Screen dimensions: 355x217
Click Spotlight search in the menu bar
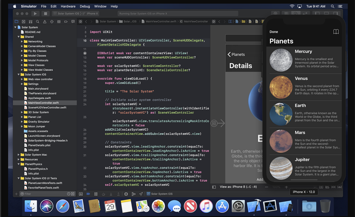pos(332,6)
